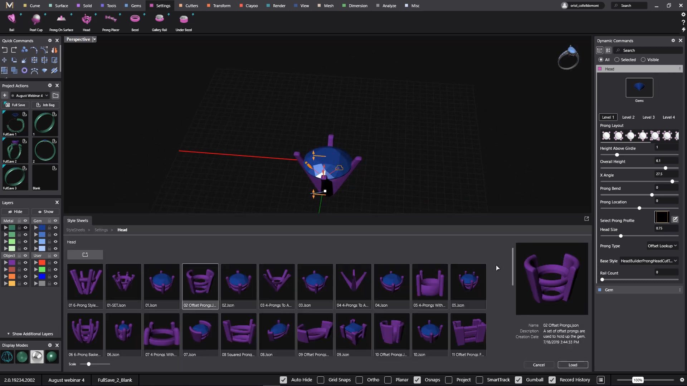Toggle the Gumball checkbox

coord(518,380)
